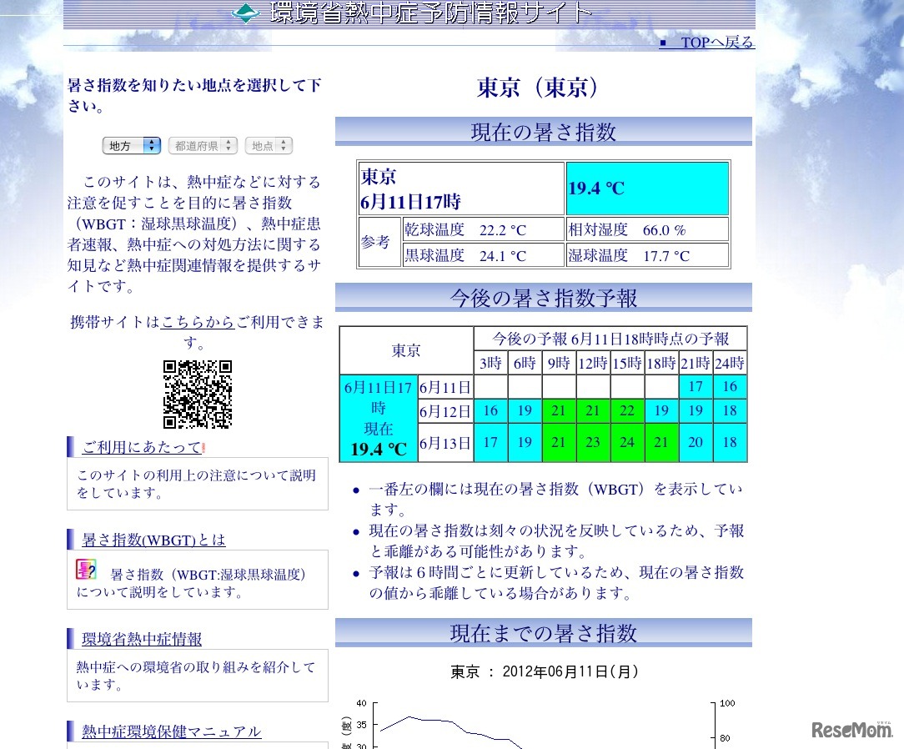Screen dimensions: 904x749
Task: Click the Ministry of Environment site logo emblem
Action: [245, 13]
